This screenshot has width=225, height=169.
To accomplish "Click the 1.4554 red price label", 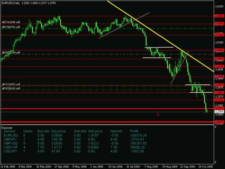I will point(219,59).
